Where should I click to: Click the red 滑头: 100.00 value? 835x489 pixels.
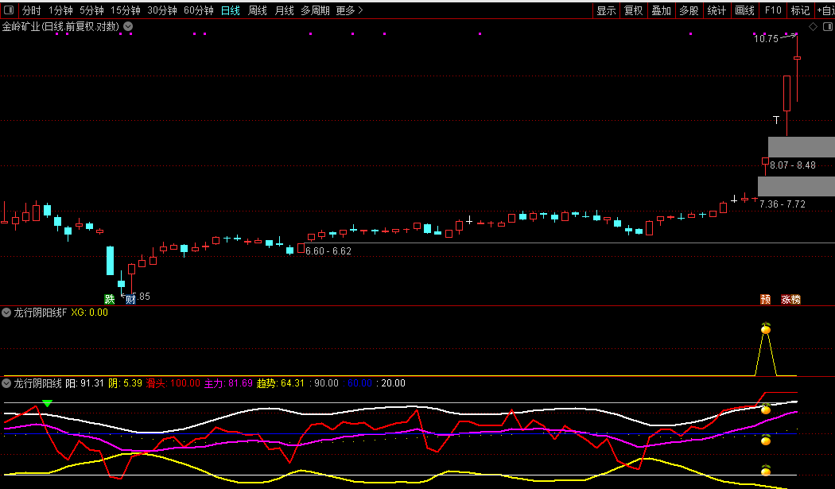pos(173,383)
